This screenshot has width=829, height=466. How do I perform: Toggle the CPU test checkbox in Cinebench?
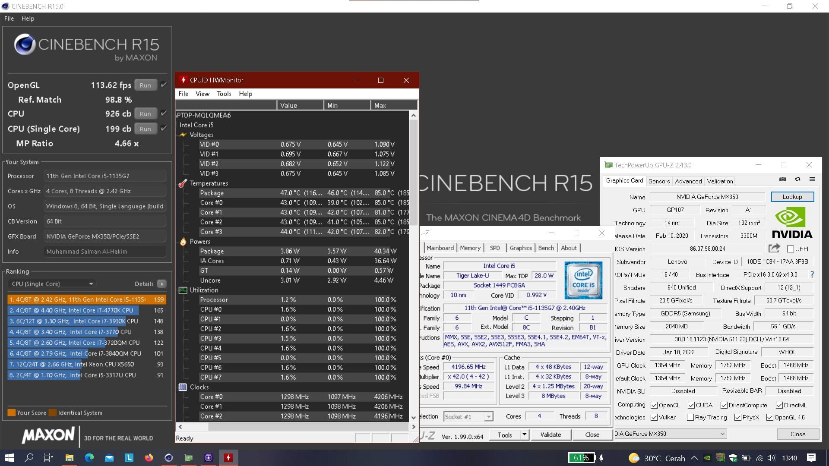(164, 113)
